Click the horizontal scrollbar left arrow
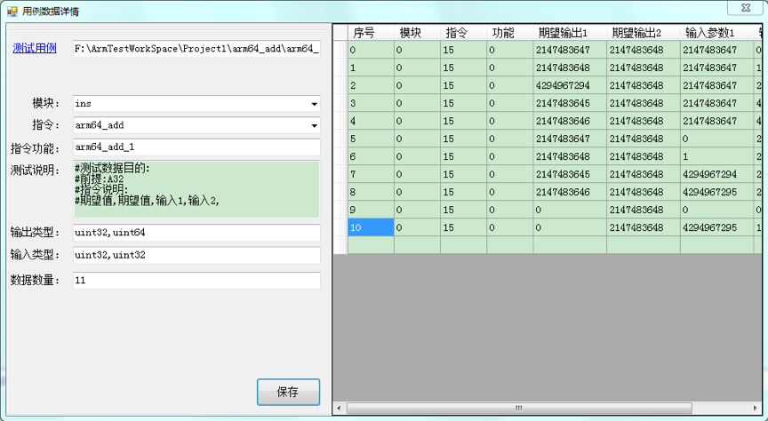768x421 pixels. pos(340,409)
